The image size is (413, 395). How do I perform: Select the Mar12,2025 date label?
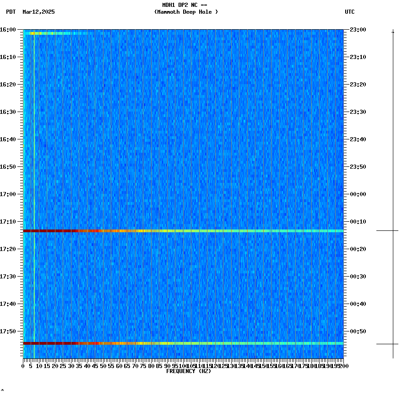(38, 12)
